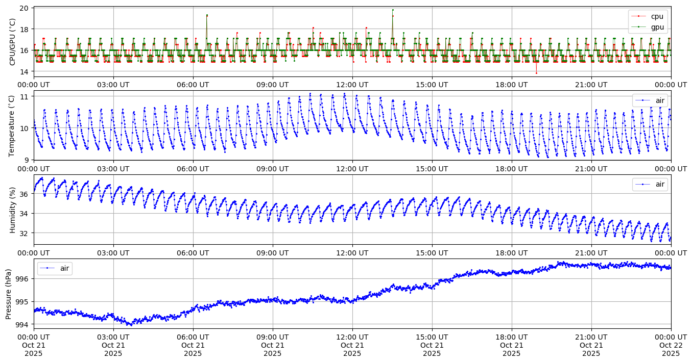Click the GPU spike peak near 13:30 UT
Viewport: 692px width, 362px height.
pyautogui.click(x=393, y=10)
